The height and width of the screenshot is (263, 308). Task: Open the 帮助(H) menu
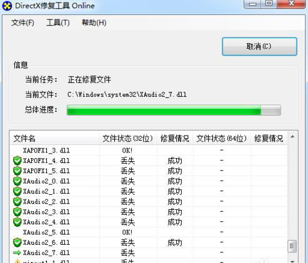pos(94,22)
